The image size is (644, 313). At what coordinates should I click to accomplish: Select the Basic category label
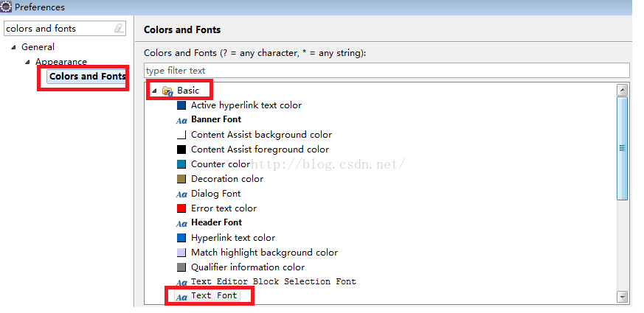click(x=188, y=91)
